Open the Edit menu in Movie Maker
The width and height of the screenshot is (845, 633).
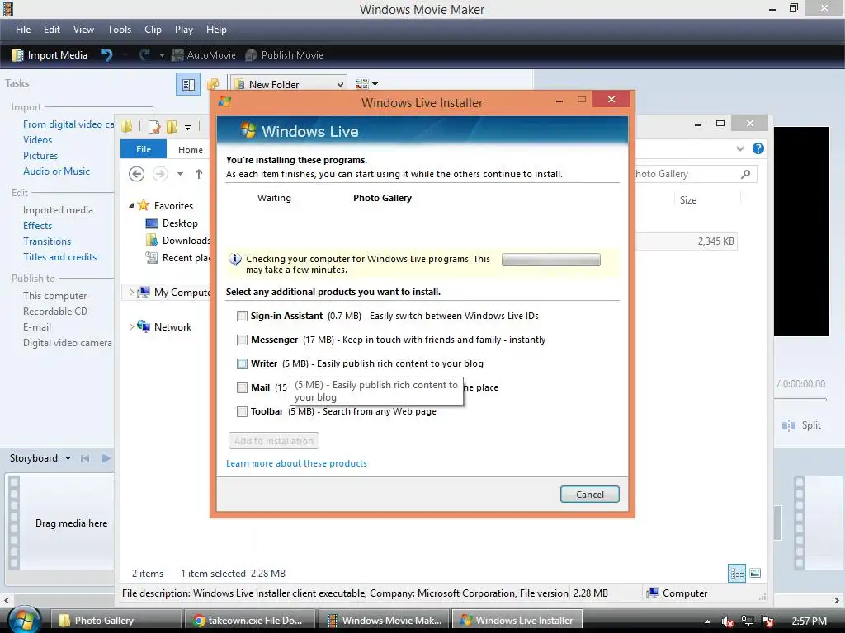pyautogui.click(x=52, y=30)
